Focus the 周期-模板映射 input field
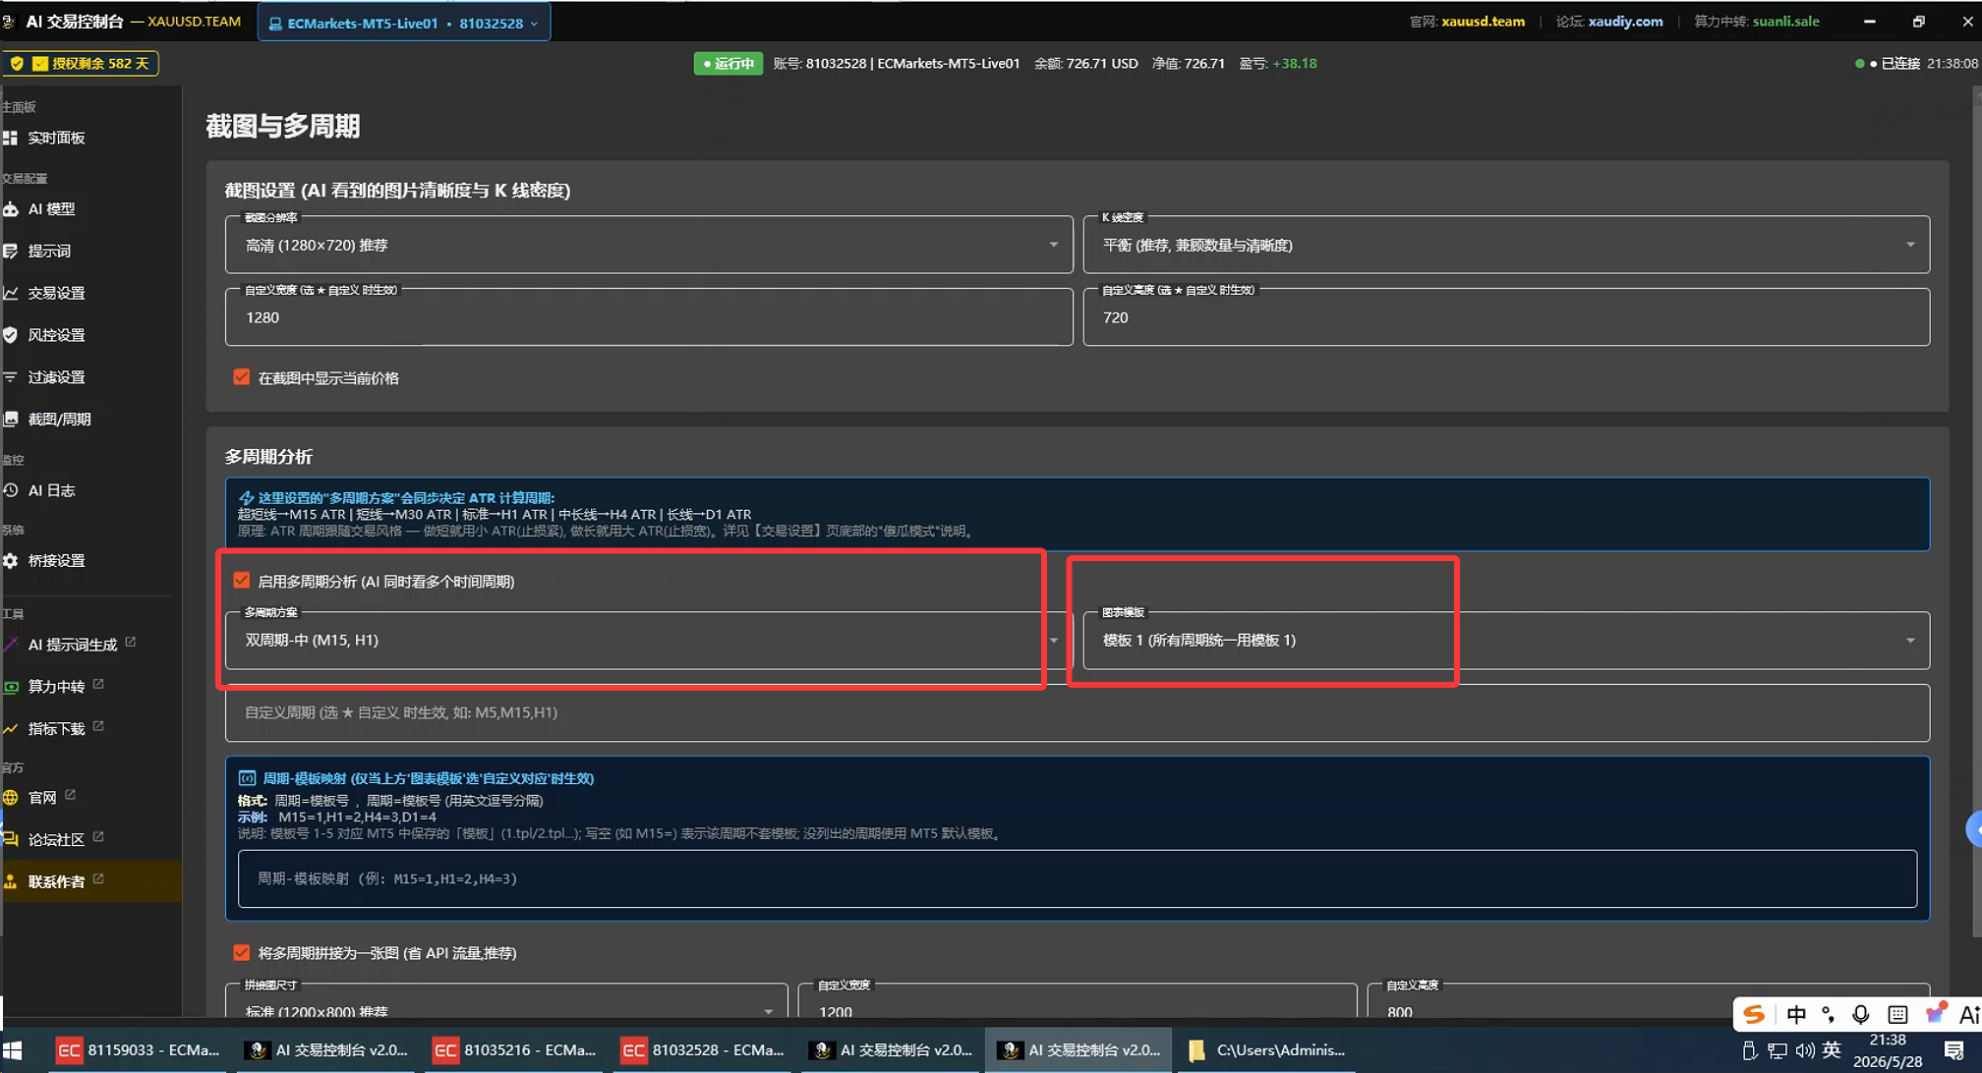Viewport: 1982px width, 1073px height. click(x=1078, y=878)
